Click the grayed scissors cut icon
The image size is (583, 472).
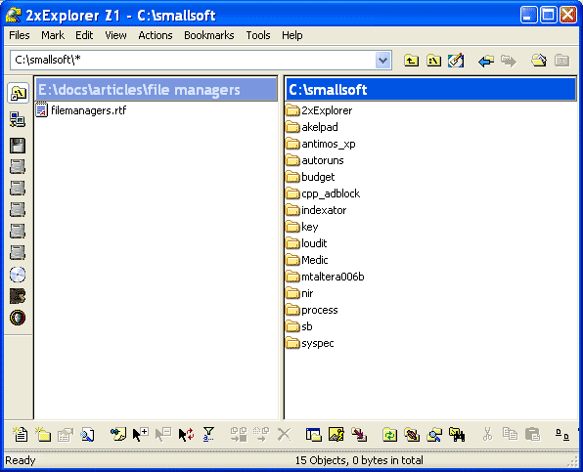click(487, 434)
